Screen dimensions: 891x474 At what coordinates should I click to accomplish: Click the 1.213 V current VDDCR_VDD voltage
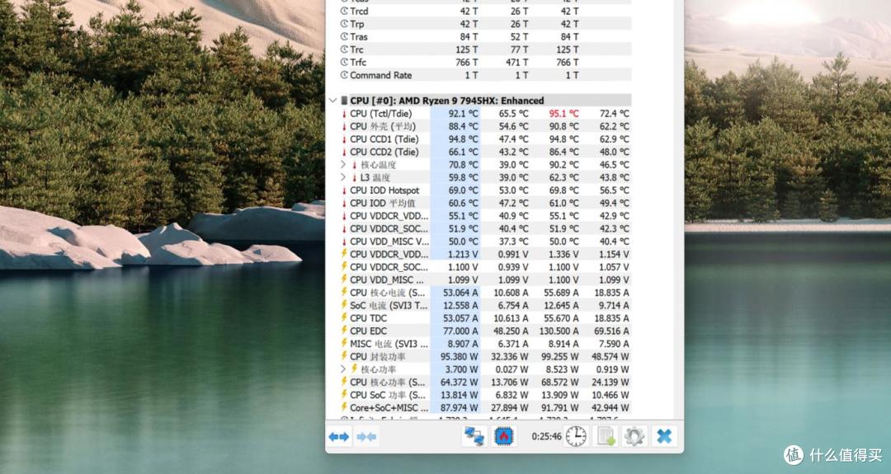tap(463, 255)
